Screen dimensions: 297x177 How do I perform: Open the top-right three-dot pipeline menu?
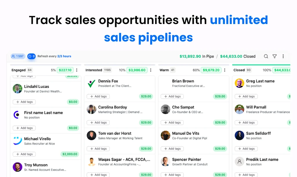coord(283,56)
